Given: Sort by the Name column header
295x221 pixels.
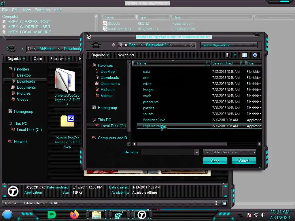Looking at the screenshot, I should point(169,63).
